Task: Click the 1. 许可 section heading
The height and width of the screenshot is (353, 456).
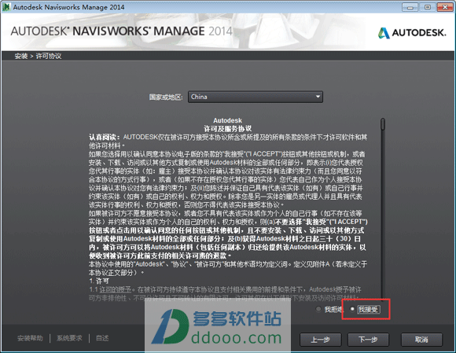Action: (99, 281)
